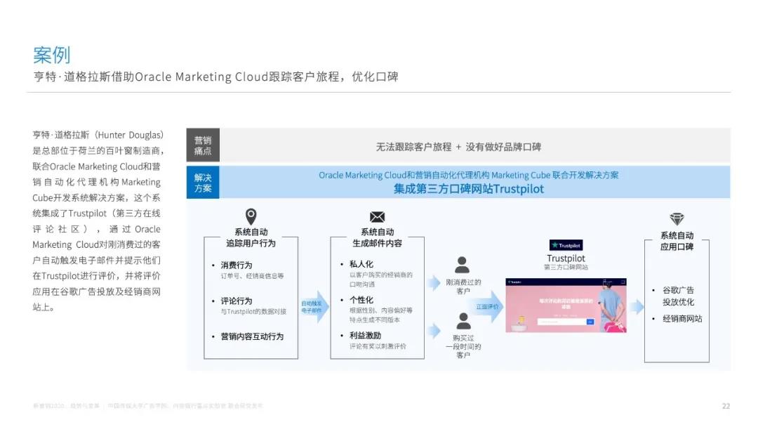Click the arrow right of the Trustpilot screenshot
This screenshot has width=758, height=427.
click(x=636, y=306)
